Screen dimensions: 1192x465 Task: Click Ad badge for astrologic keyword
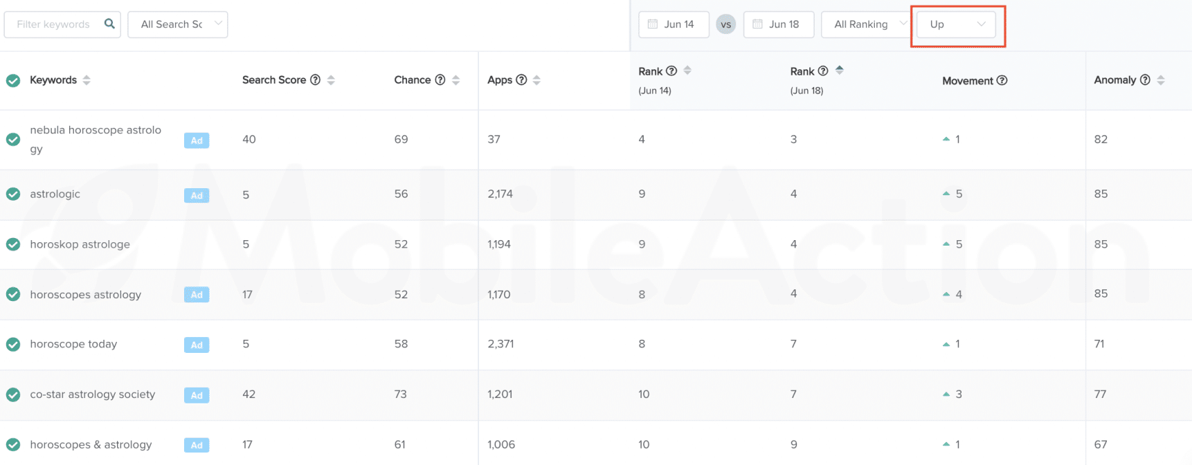[197, 195]
